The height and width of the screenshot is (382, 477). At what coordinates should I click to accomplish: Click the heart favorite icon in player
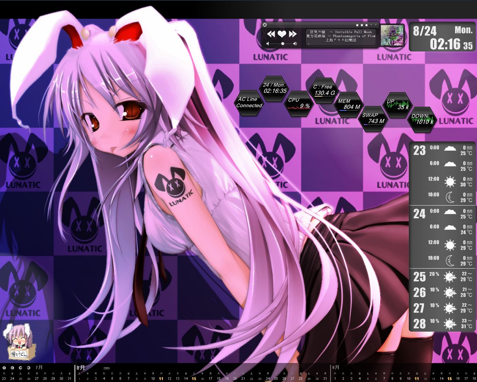pyautogui.click(x=282, y=34)
